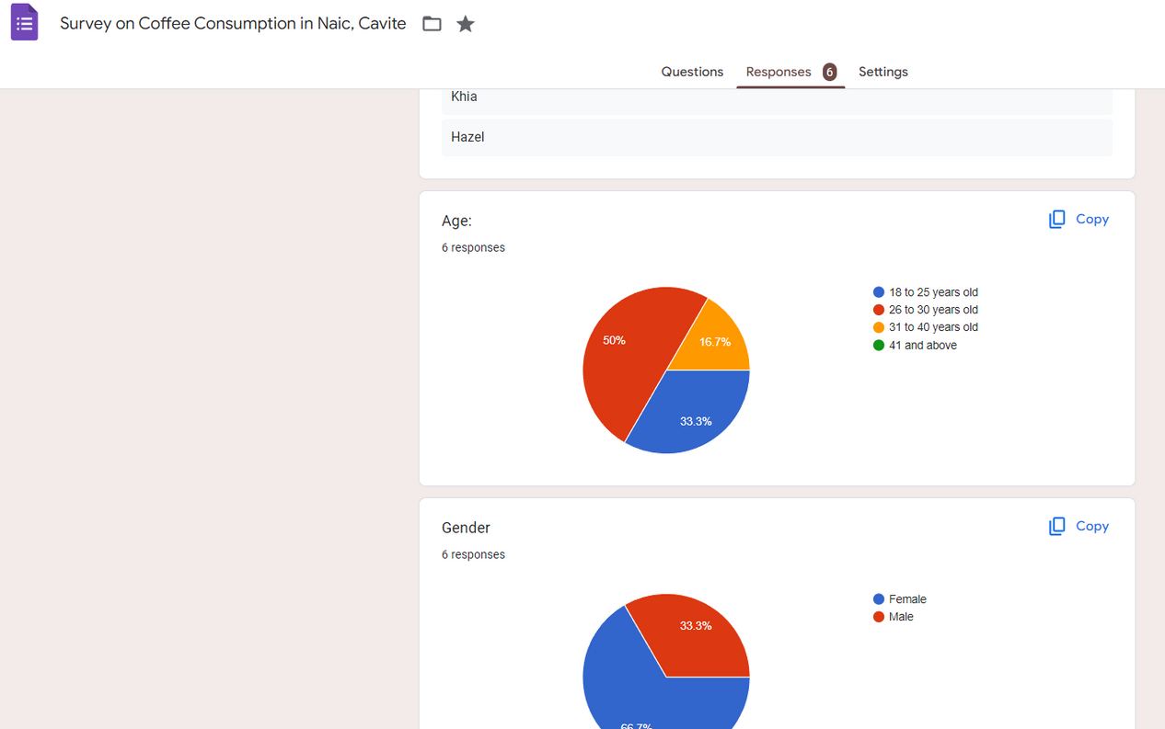Click the green 41 and above legend dot
The height and width of the screenshot is (729, 1165).
coord(879,346)
